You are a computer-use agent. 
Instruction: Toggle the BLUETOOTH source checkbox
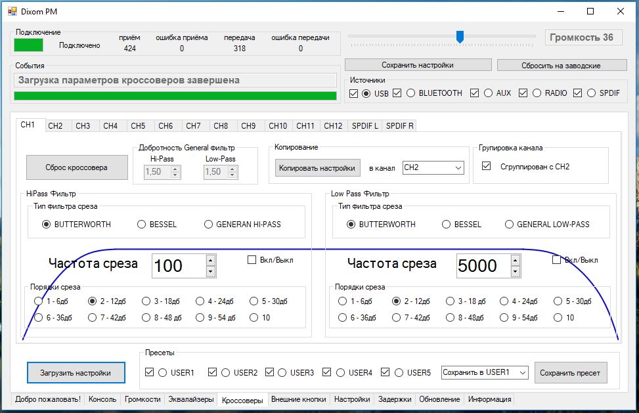pyautogui.click(x=397, y=93)
